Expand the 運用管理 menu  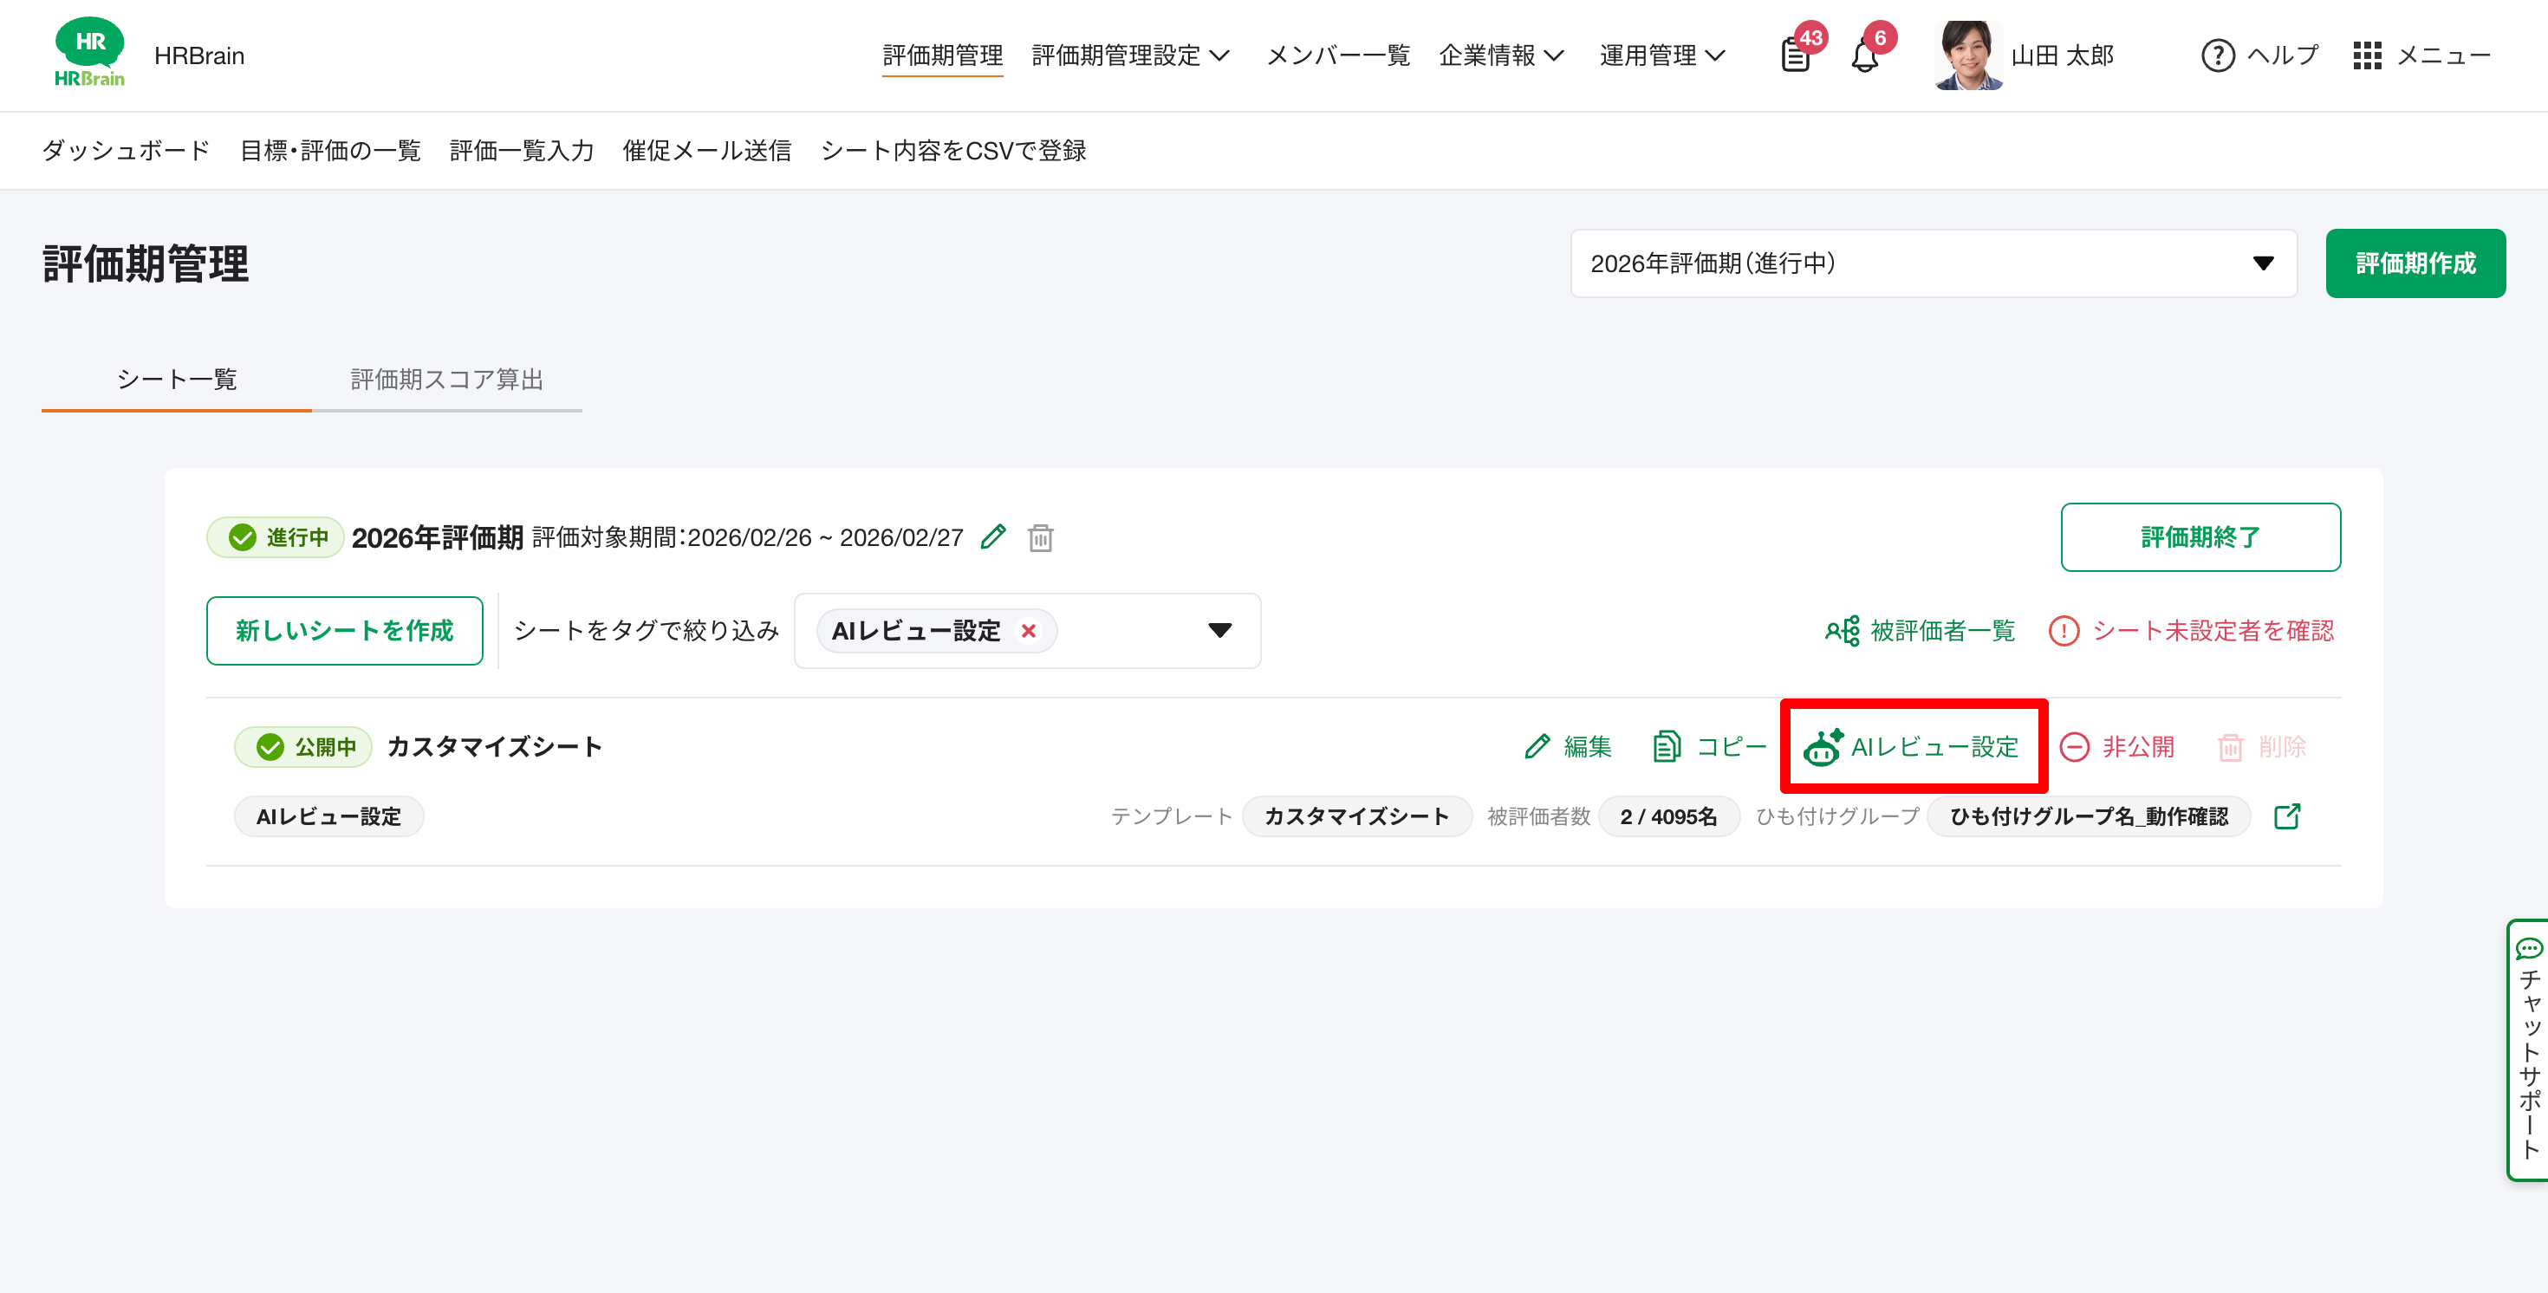1661,55
